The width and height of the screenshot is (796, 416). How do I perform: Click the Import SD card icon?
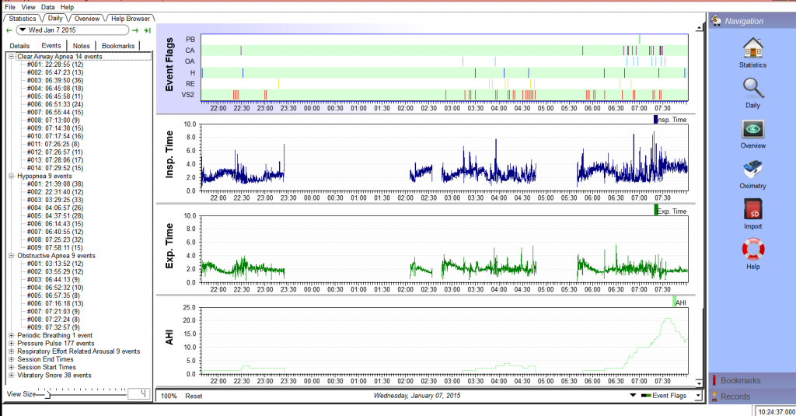(752, 211)
